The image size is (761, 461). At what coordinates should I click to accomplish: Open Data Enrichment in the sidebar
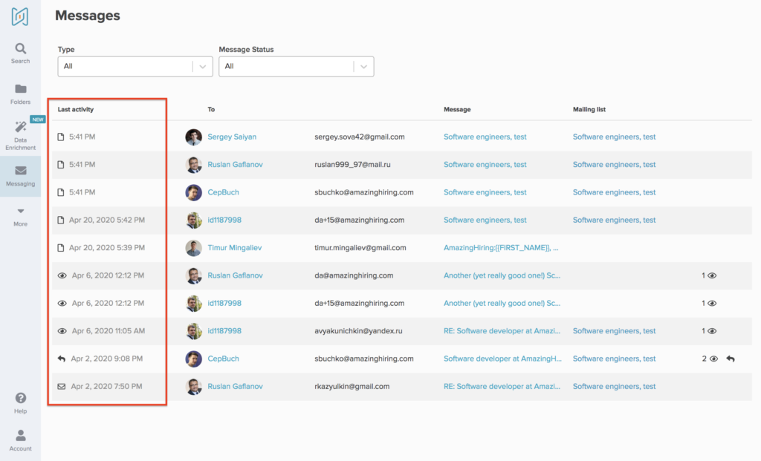[x=20, y=136]
